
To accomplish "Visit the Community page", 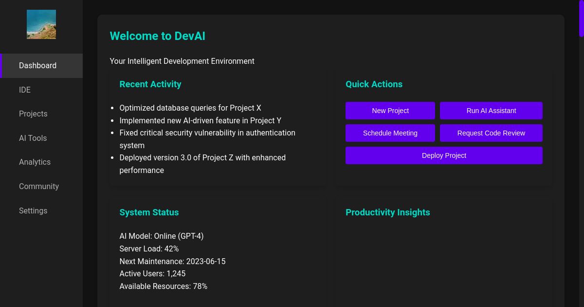I will (x=39, y=186).
